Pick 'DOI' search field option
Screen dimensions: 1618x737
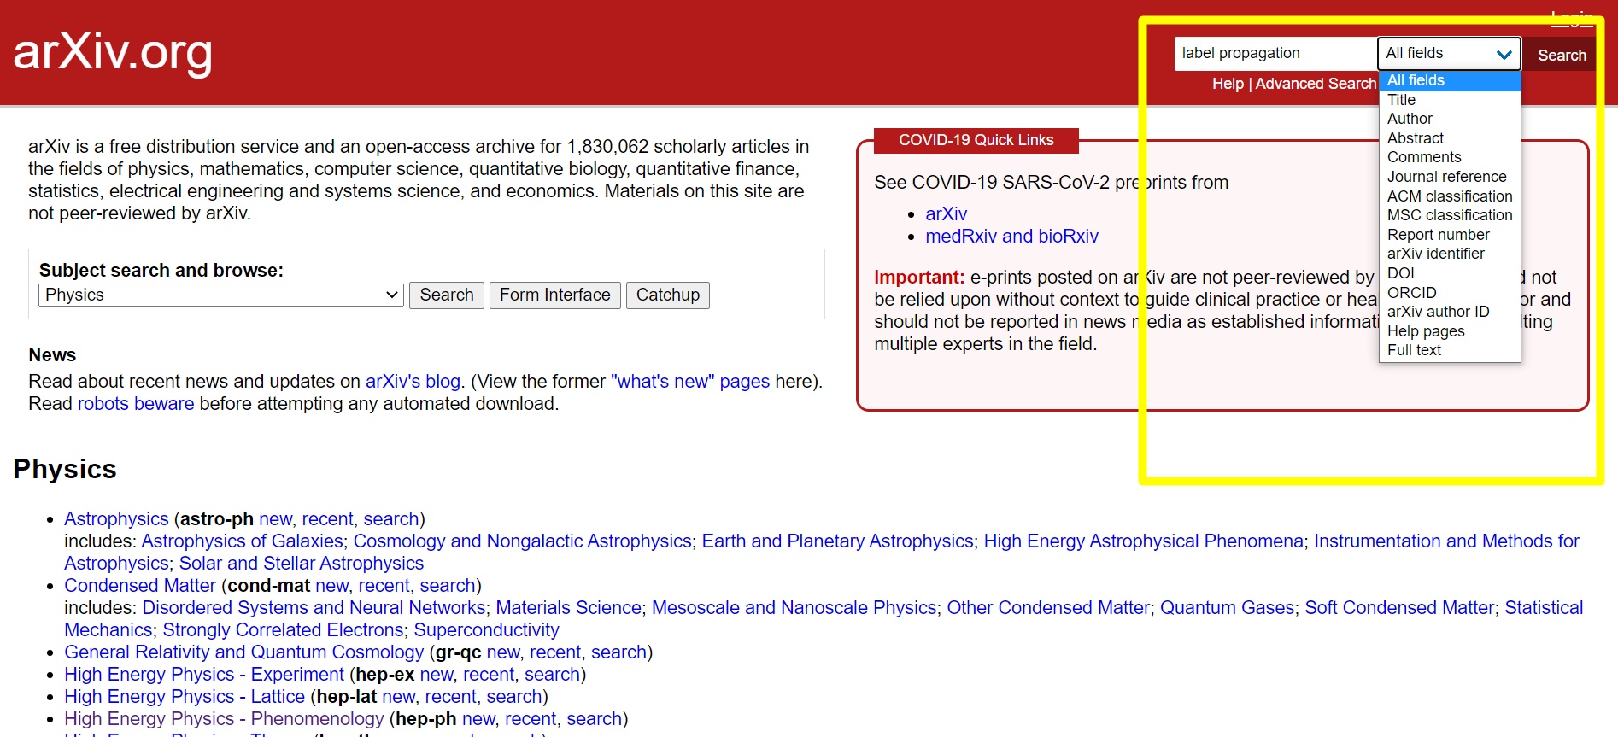(x=1450, y=273)
